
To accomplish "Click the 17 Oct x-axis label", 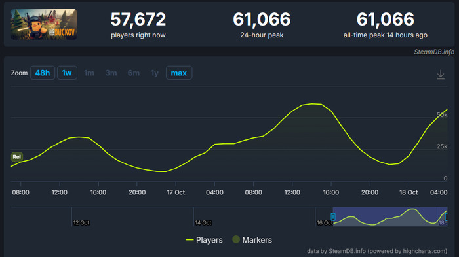I will coord(176,192).
